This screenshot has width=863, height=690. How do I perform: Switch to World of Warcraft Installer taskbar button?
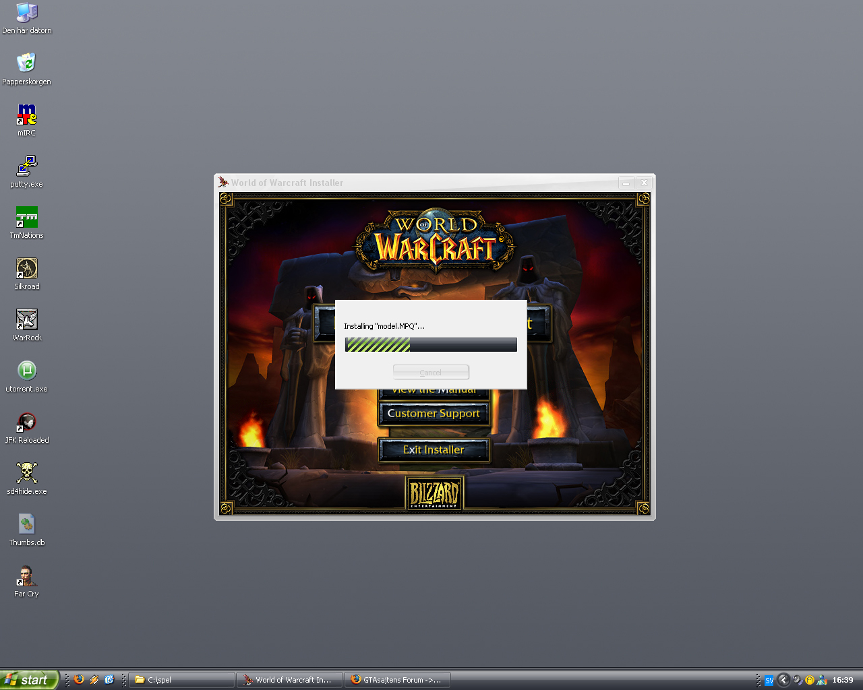[289, 680]
